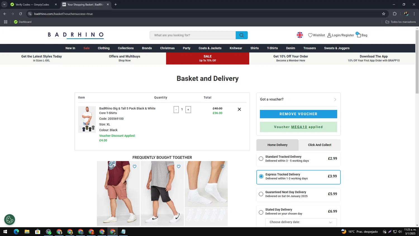Viewport: 419px width, 236px height.
Task: View site information icon in address bar
Action: pyautogui.click(x=30, y=14)
